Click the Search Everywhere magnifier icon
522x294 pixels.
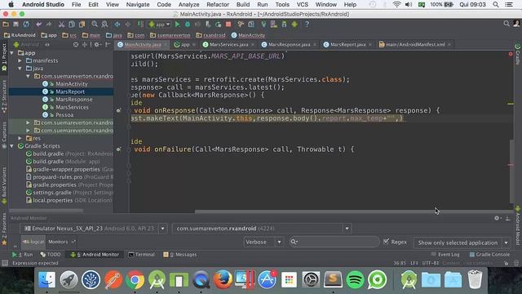click(507, 24)
